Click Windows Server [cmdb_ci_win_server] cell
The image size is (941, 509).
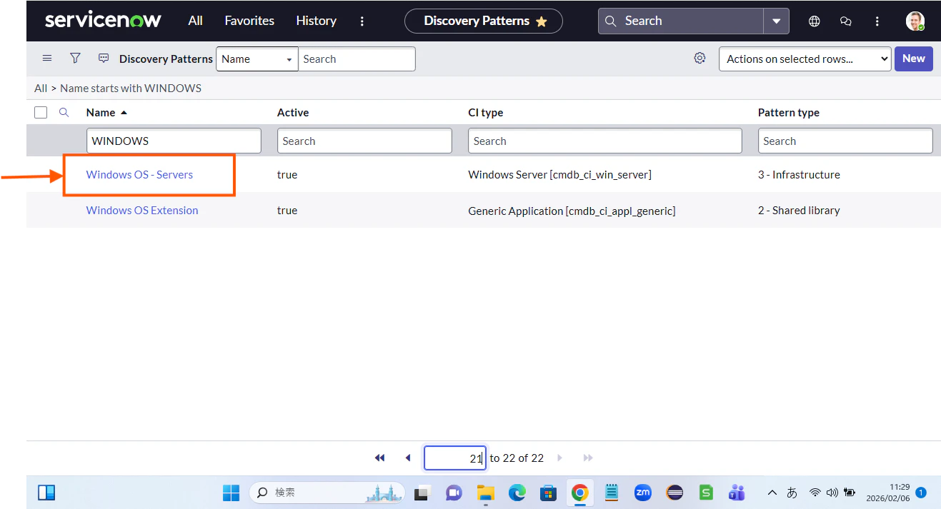559,175
